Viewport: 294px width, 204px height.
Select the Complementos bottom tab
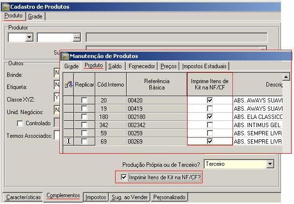(63, 196)
